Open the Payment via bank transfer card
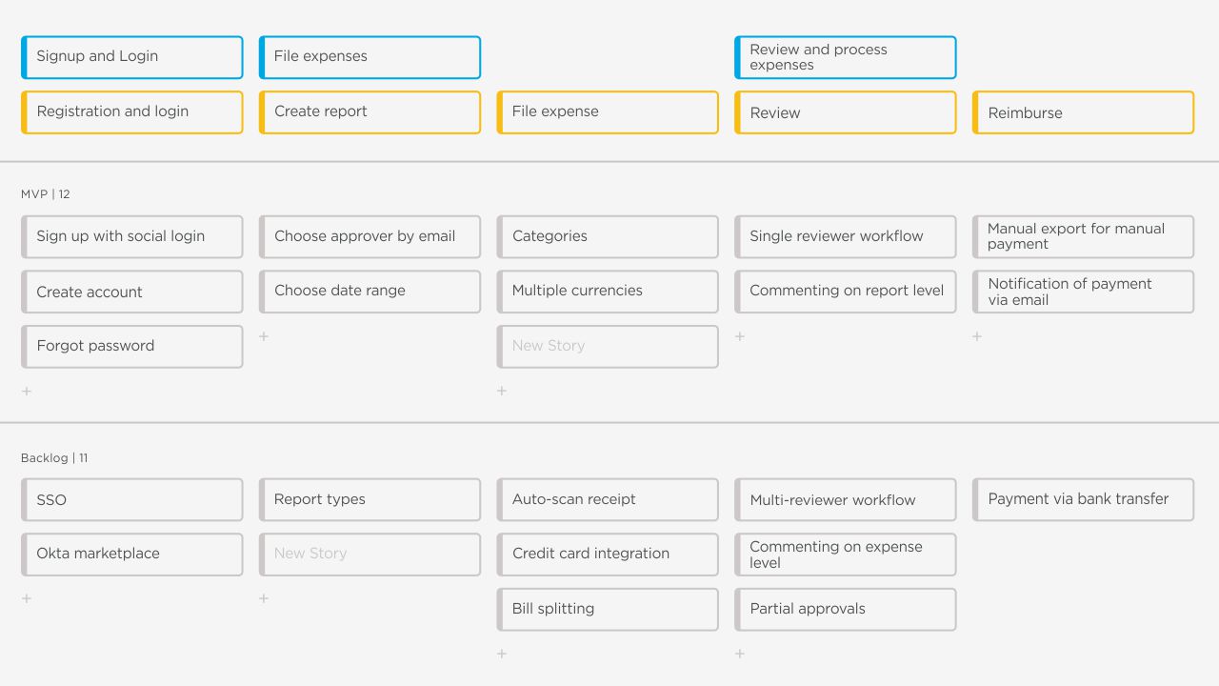Image resolution: width=1219 pixels, height=686 pixels. point(1083,499)
